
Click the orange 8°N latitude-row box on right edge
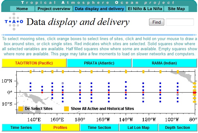coord(195,83)
